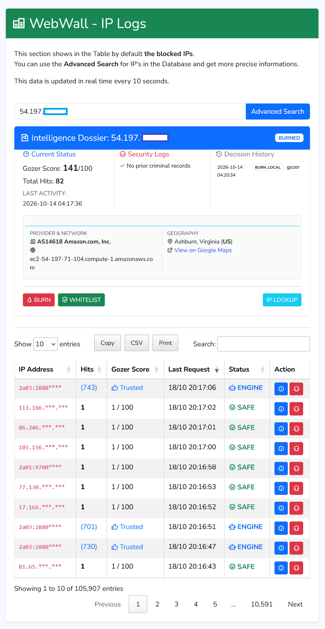The width and height of the screenshot is (325, 629).
Task: Click red burn icon for 113.166 row
Action: coord(296,409)
